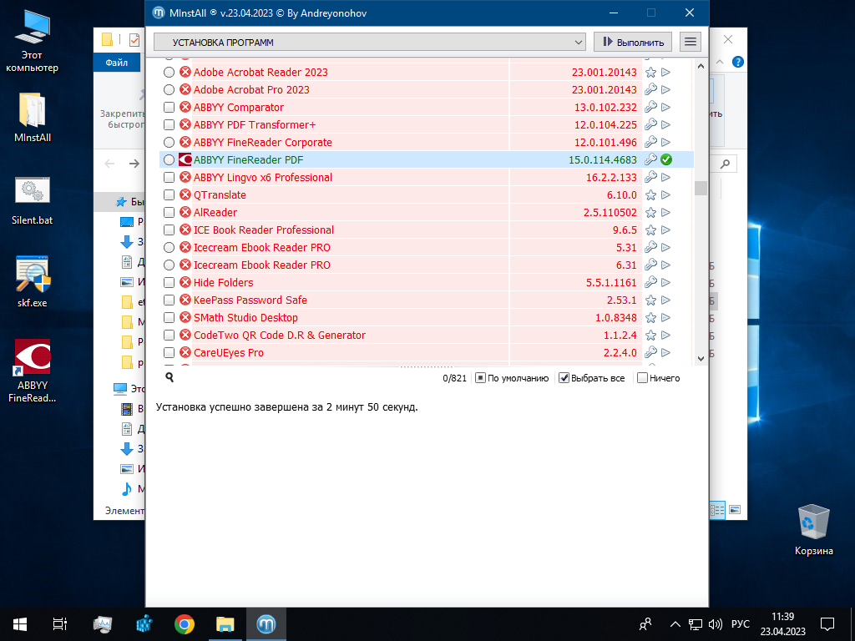The image size is (855, 641).
Task: Click the scrollbar down arrow in the program list
Action: pyautogui.click(x=701, y=358)
